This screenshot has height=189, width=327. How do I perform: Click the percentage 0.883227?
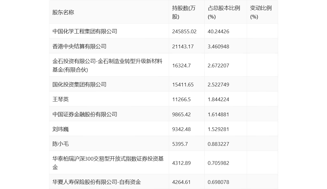tap(218, 144)
